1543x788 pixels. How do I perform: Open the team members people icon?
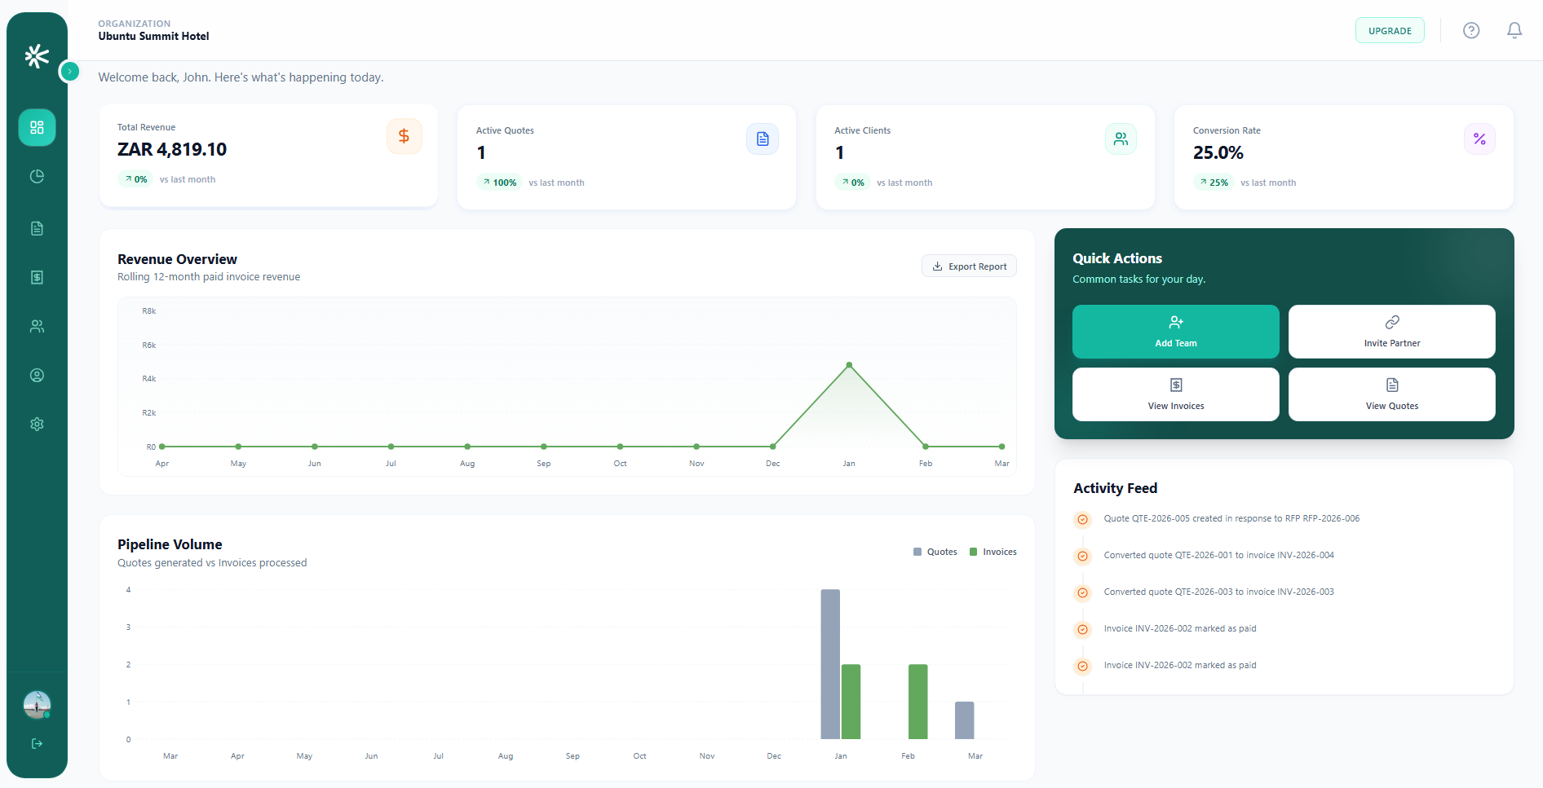click(37, 326)
